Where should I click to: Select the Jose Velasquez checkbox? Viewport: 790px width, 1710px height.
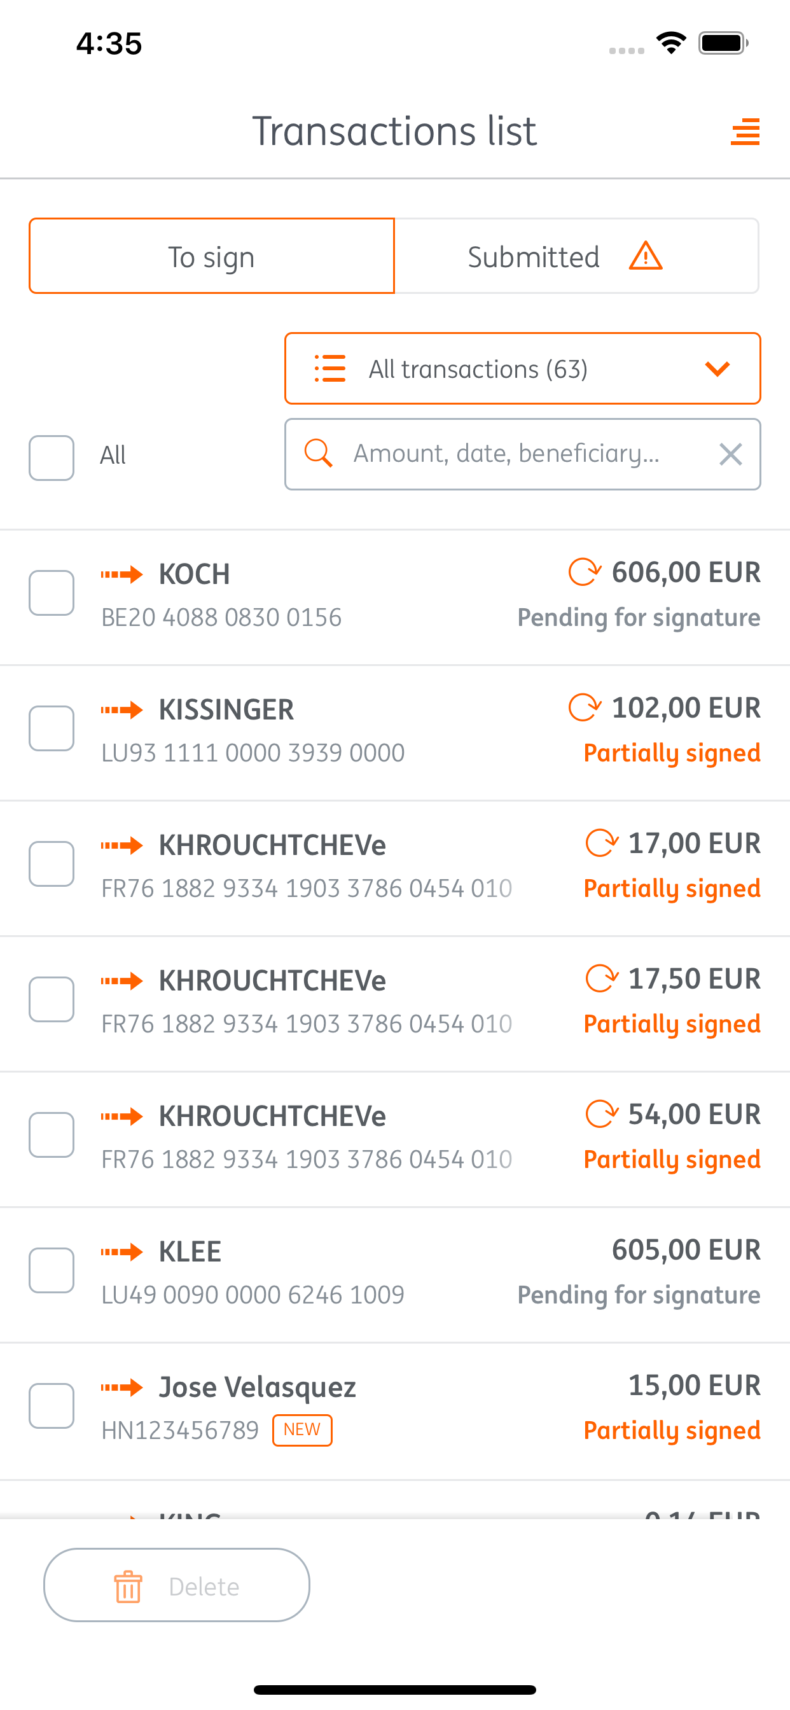pos(51,1405)
